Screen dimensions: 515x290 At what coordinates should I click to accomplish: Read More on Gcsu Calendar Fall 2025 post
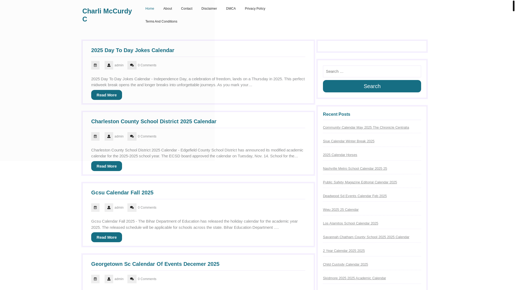click(x=106, y=237)
